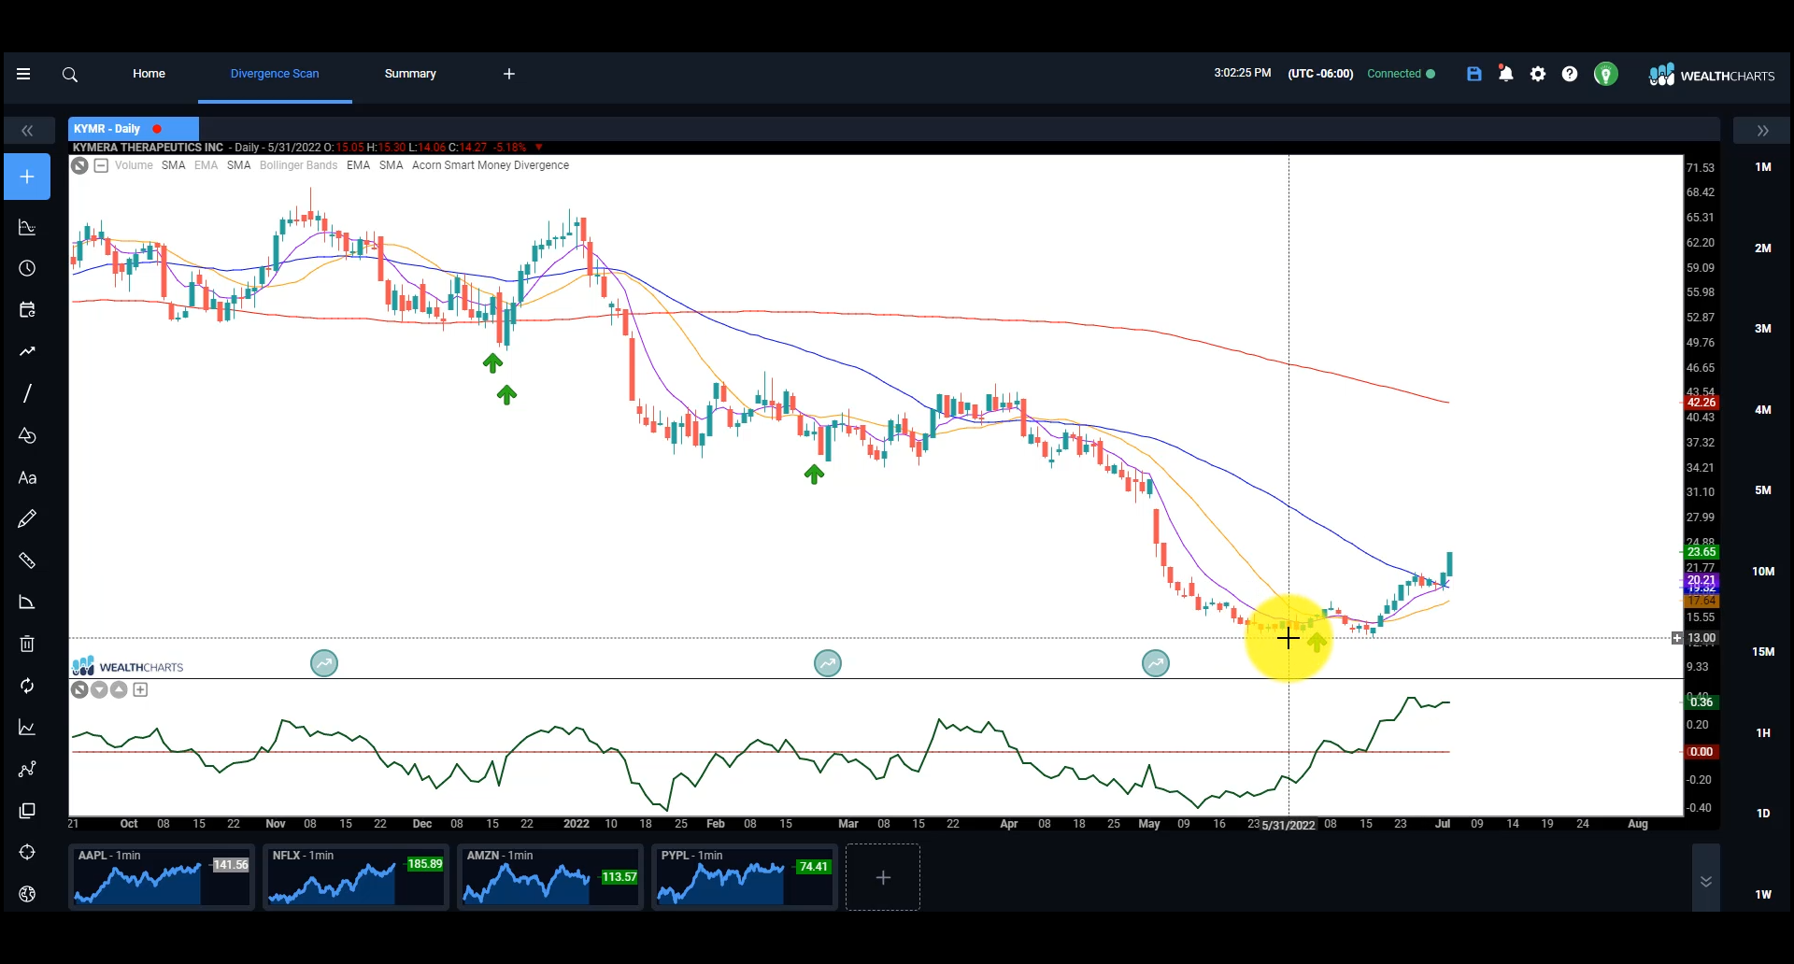
Task: Move lower indicator panel up arrow
Action: click(x=119, y=689)
